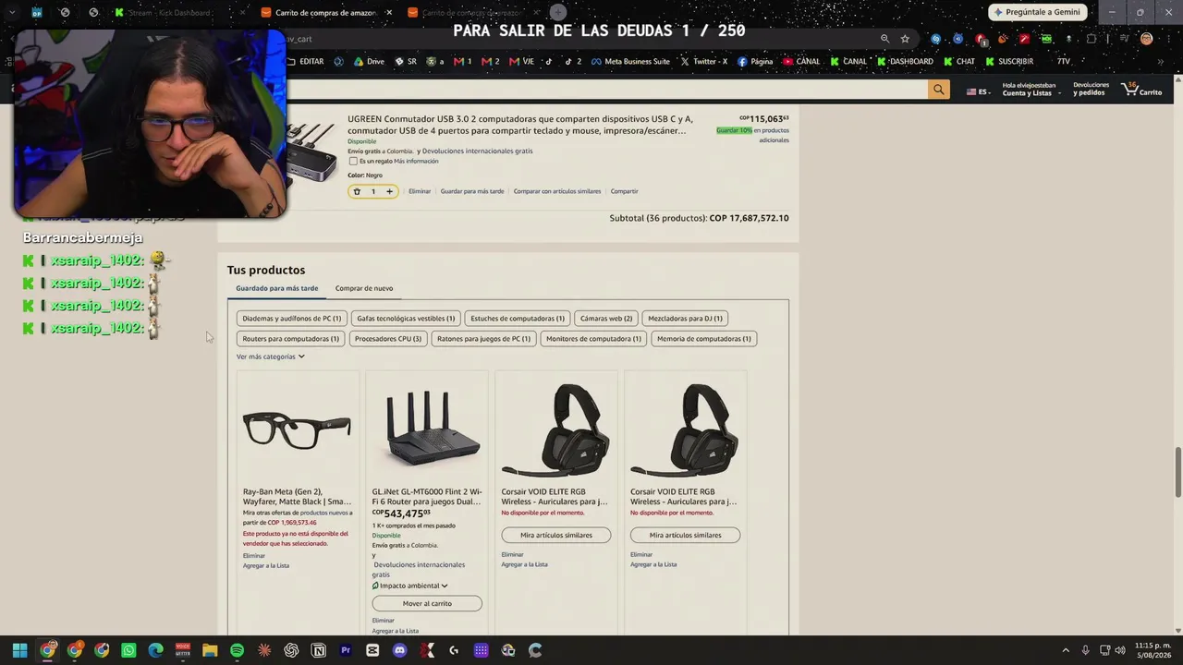1183x665 pixels.
Task: Switch to 'Comprar de nuevo' tab
Action: coord(364,288)
